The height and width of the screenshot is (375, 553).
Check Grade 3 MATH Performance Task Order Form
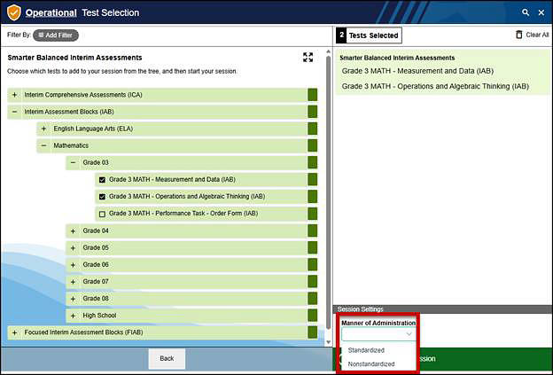click(x=102, y=214)
